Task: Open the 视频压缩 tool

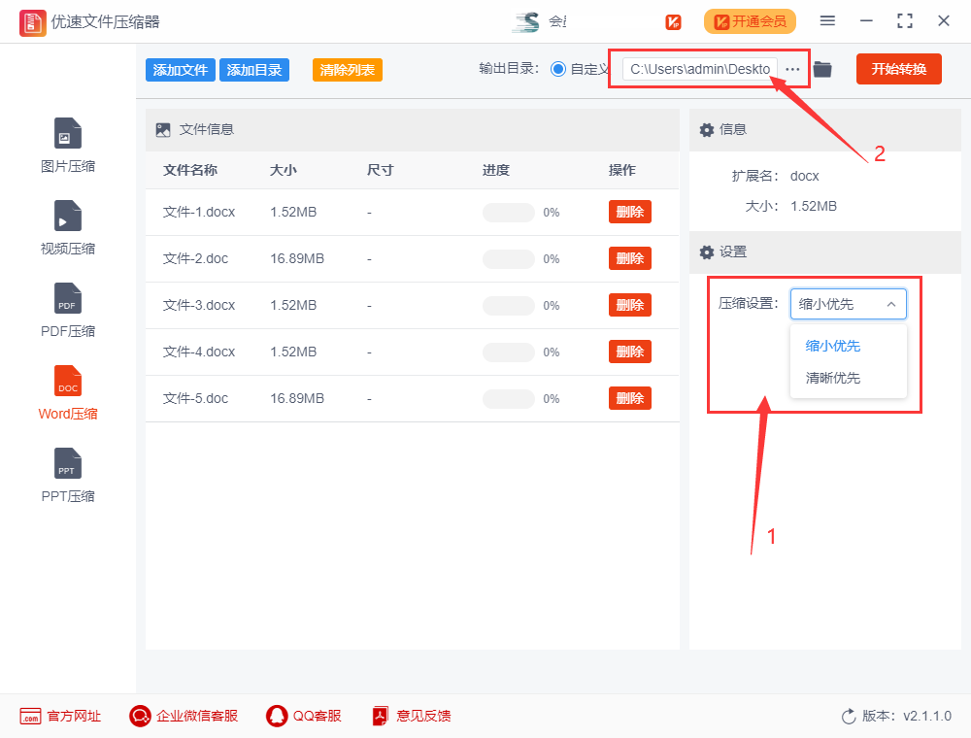Action: pyautogui.click(x=67, y=225)
